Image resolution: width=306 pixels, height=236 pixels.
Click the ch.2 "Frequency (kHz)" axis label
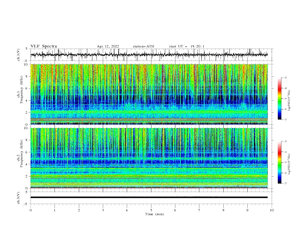[22, 153]
